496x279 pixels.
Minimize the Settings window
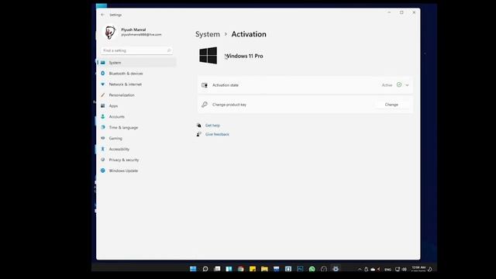pyautogui.click(x=389, y=12)
